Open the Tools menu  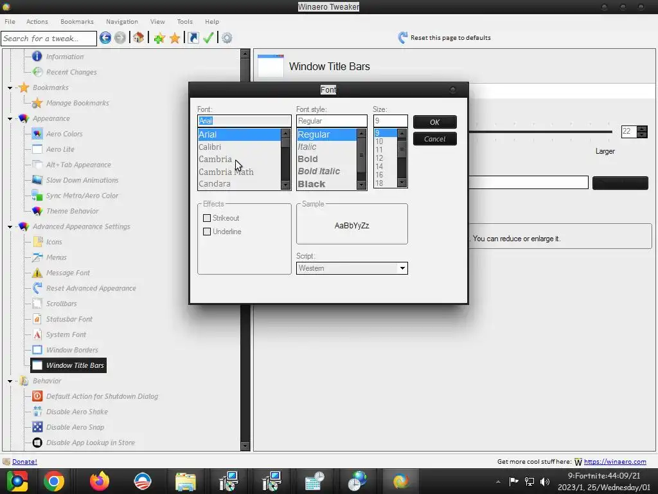184,21
